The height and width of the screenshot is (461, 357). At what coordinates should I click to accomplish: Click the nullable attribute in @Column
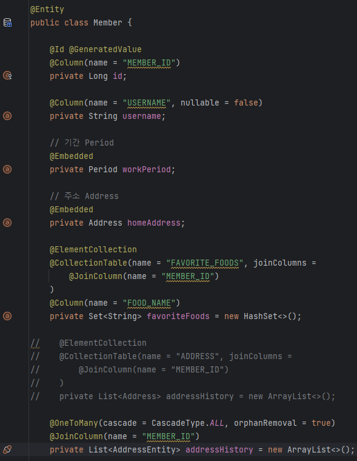[200, 103]
